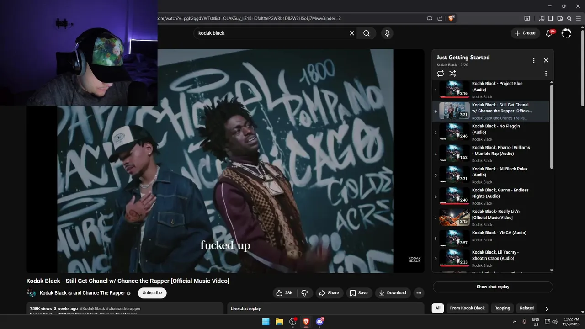Clear the search box with the X icon
585x329 pixels.
coord(352,33)
